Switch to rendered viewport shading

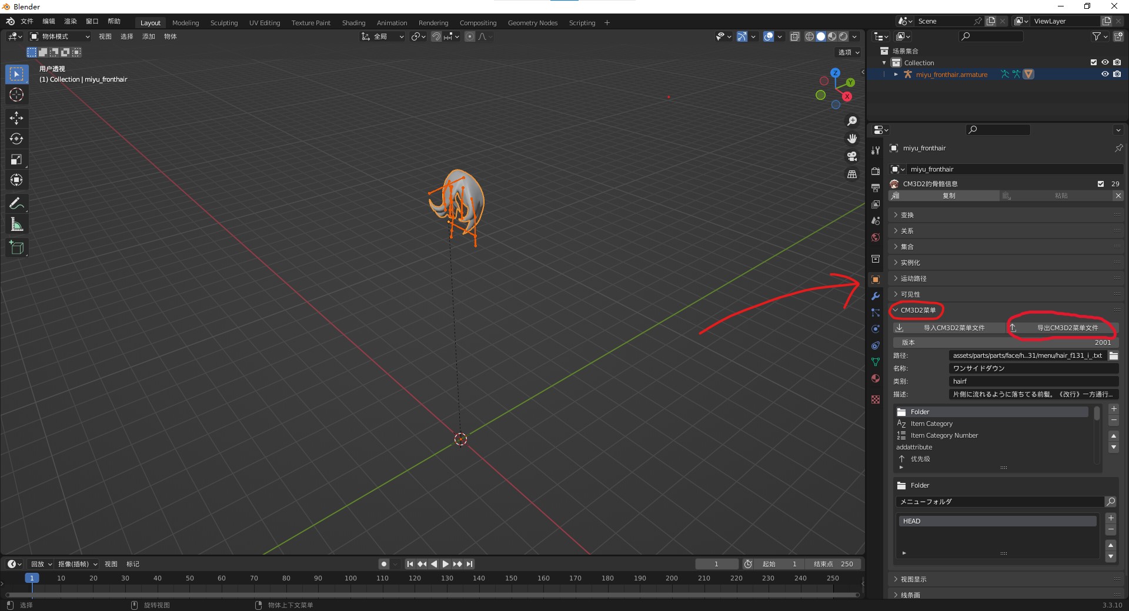[843, 36]
